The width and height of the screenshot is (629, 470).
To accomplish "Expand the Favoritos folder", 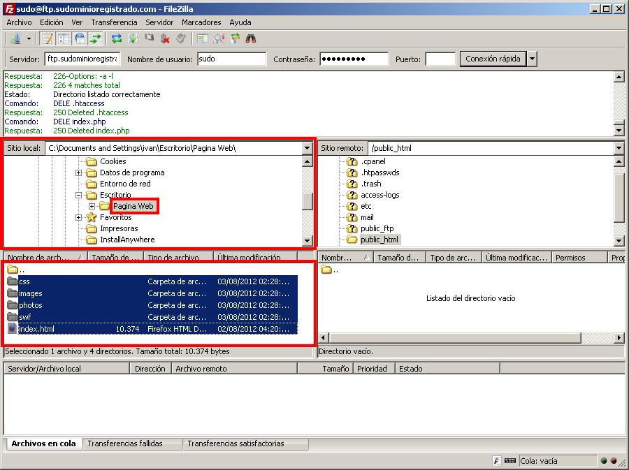I will tap(78, 218).
